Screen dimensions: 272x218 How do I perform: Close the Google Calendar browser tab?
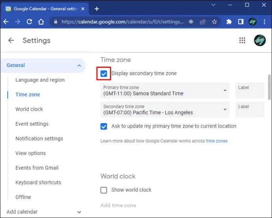tap(83, 9)
